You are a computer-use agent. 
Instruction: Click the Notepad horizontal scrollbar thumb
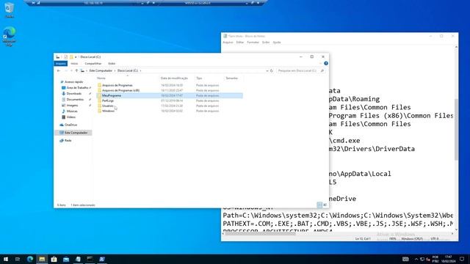pyautogui.click(x=260, y=234)
